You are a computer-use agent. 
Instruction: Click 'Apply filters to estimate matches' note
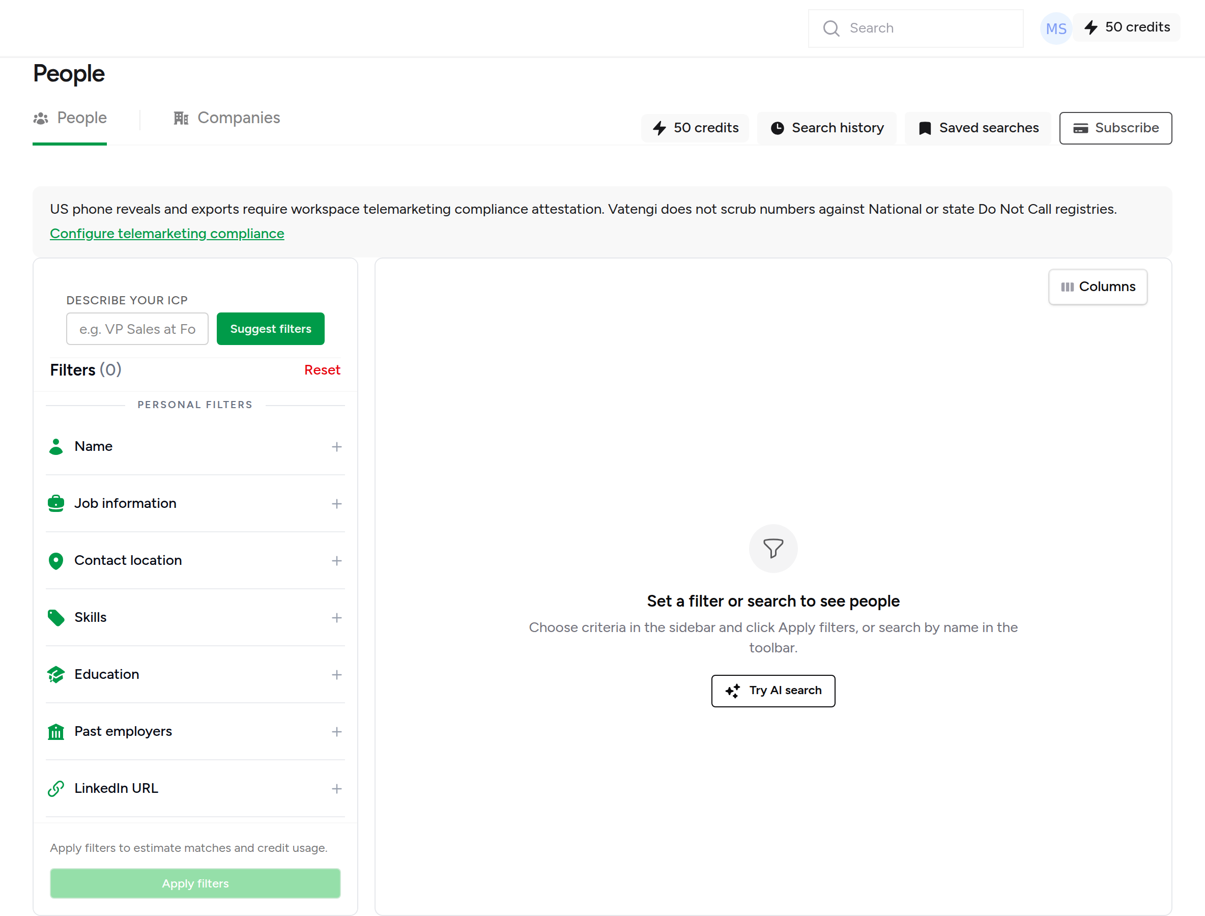point(189,848)
